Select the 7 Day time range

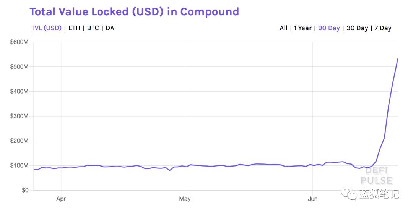click(383, 28)
